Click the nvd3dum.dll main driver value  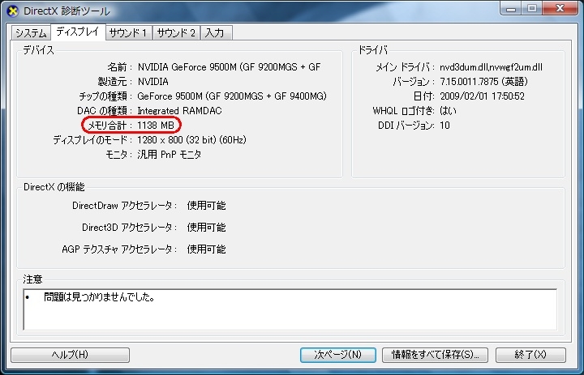491,67
